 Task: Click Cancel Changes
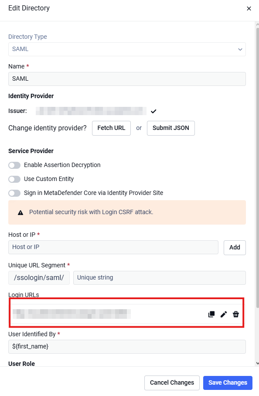[172, 382]
